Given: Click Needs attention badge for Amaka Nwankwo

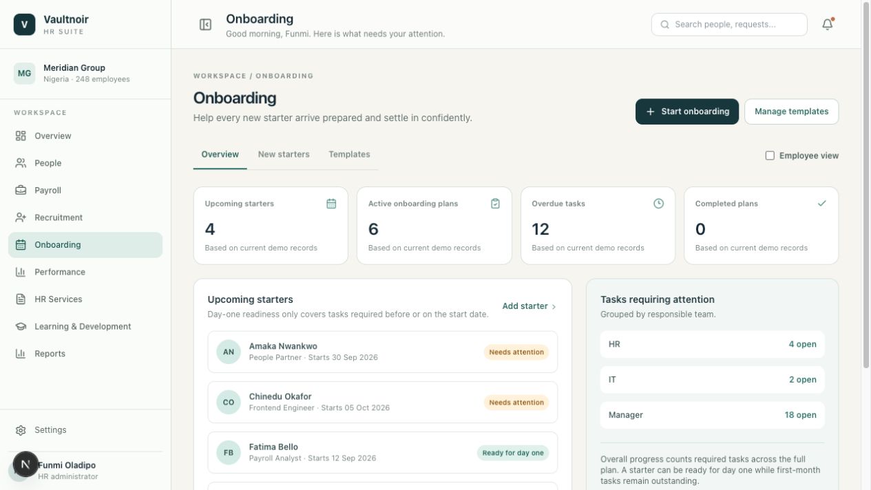Looking at the screenshot, I should click(516, 352).
